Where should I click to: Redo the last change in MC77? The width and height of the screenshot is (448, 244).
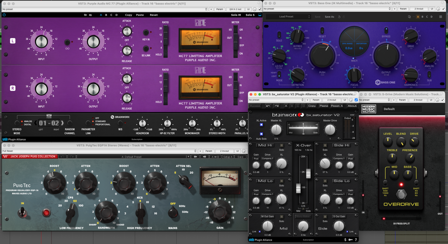coord(90,15)
